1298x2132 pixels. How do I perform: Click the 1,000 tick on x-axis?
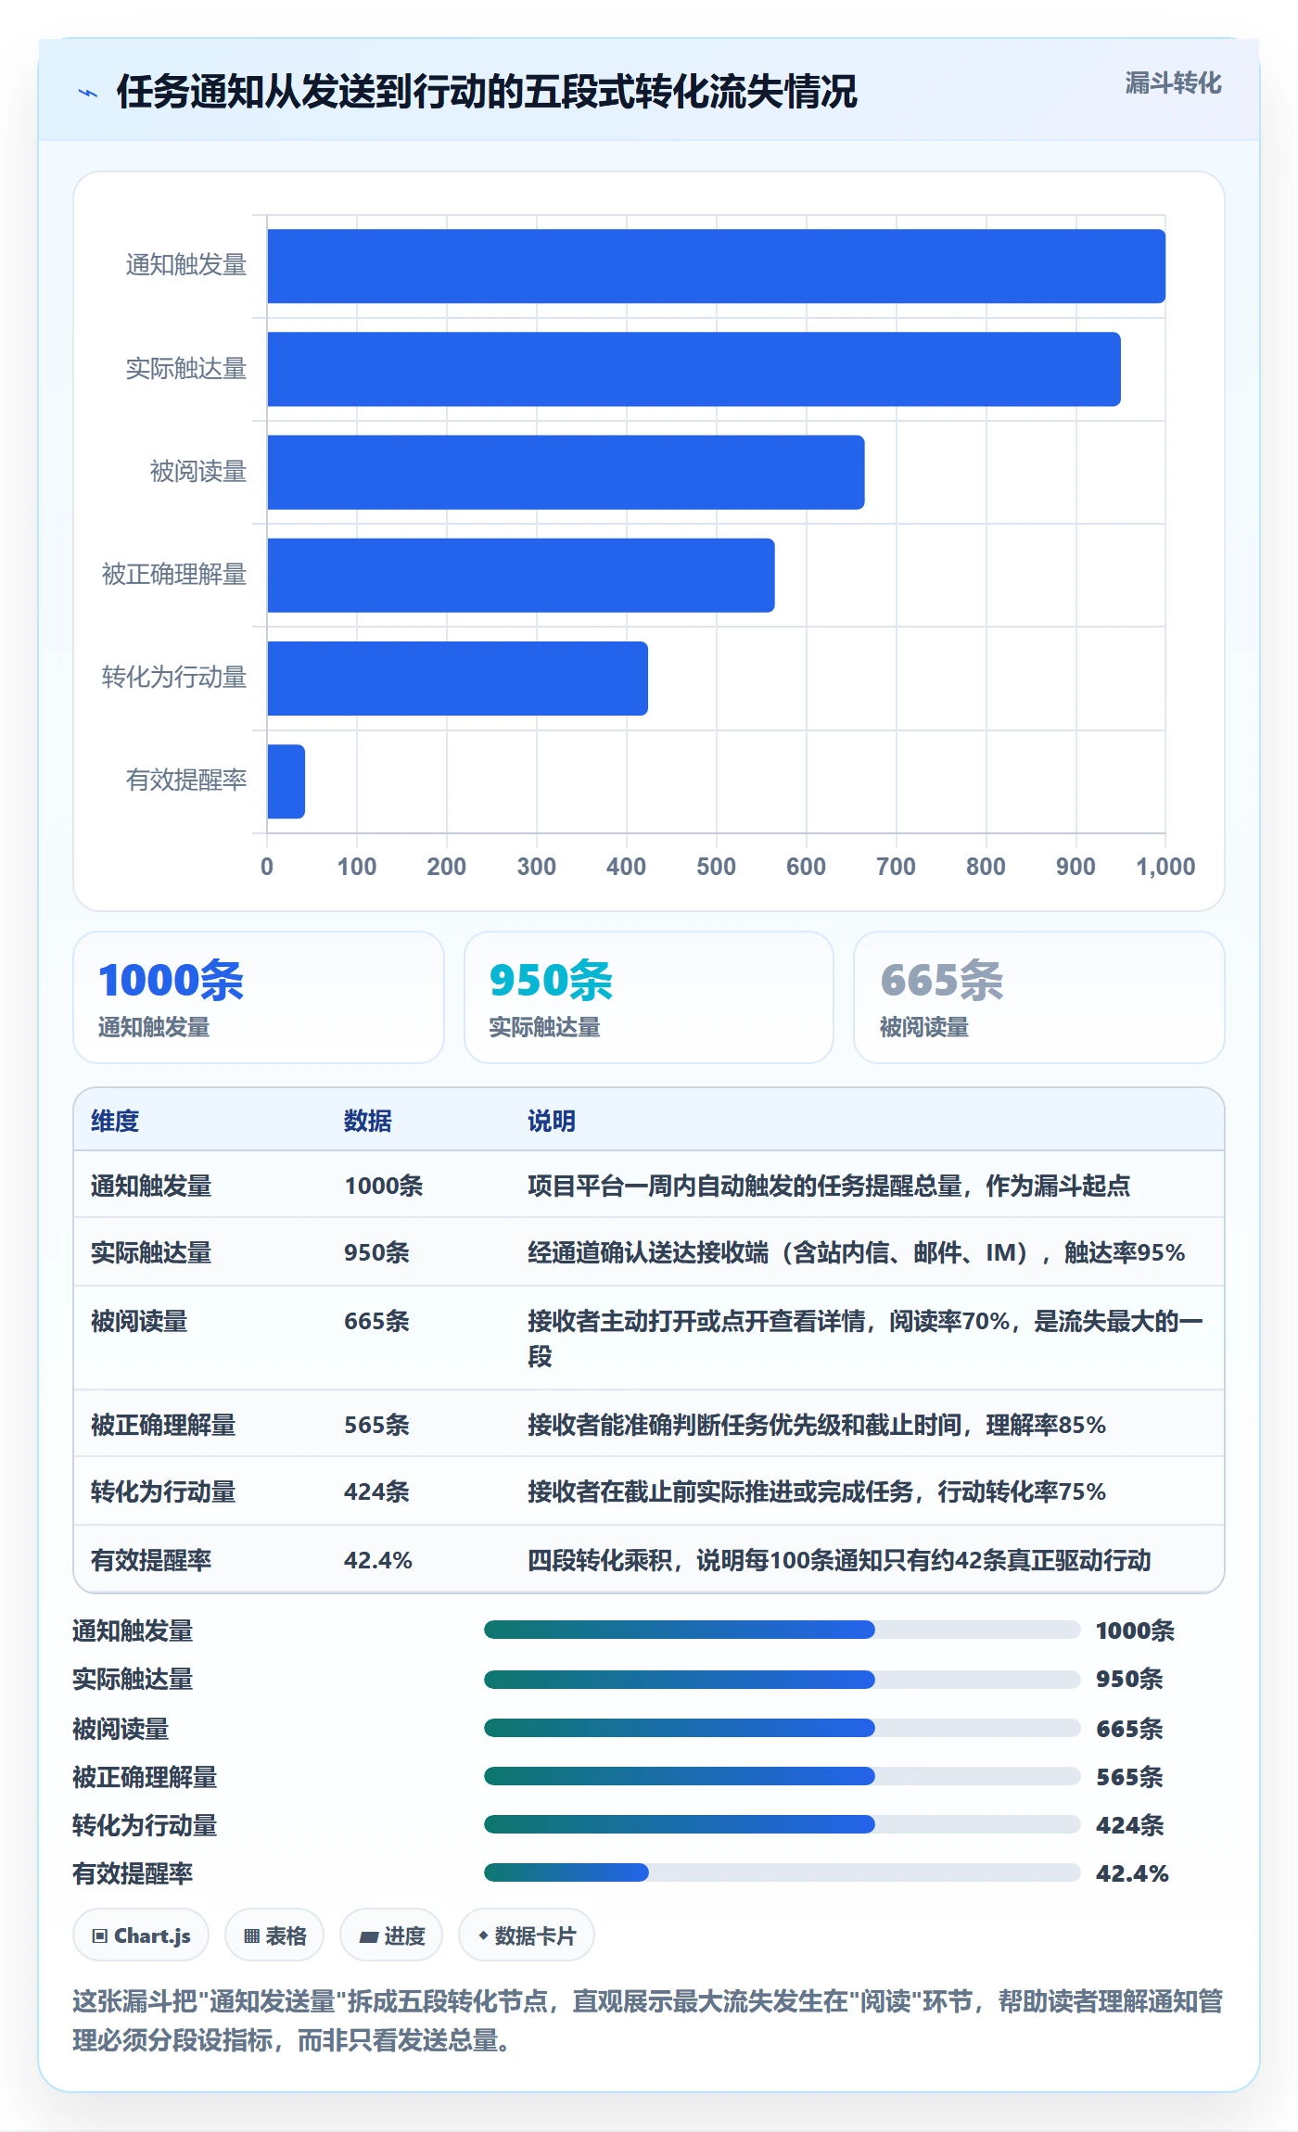tap(1165, 867)
